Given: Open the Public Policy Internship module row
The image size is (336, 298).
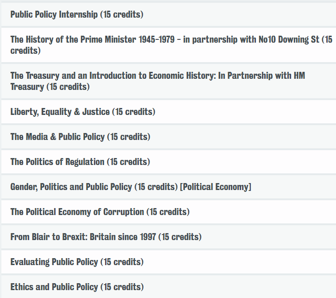Looking at the screenshot, I should (168, 14).
